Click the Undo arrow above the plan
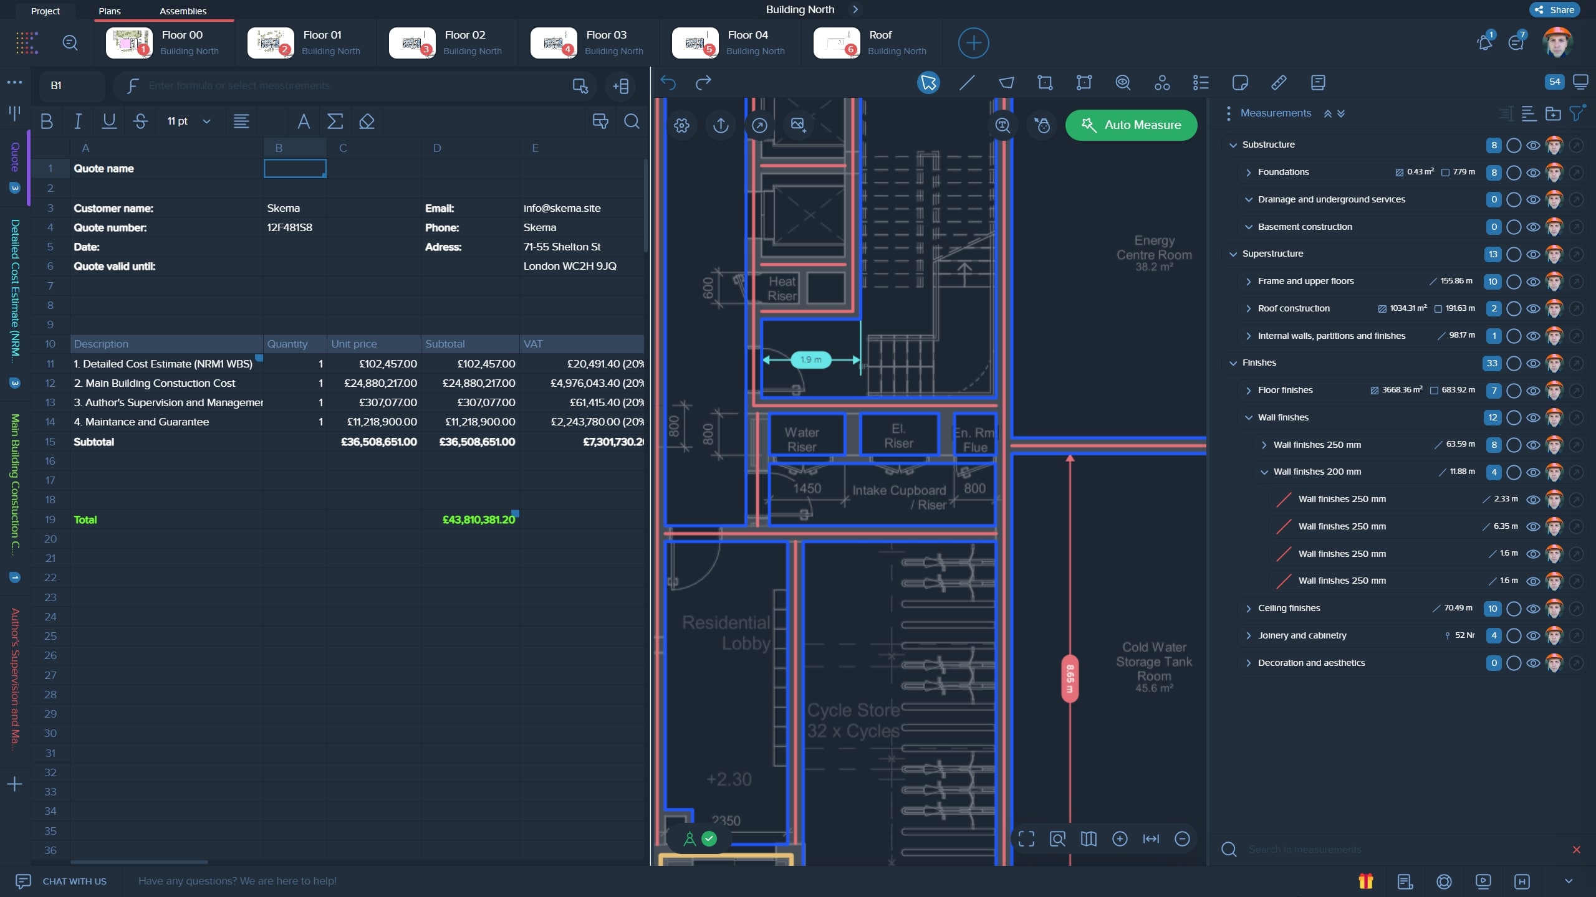The height and width of the screenshot is (897, 1596). pos(668,82)
